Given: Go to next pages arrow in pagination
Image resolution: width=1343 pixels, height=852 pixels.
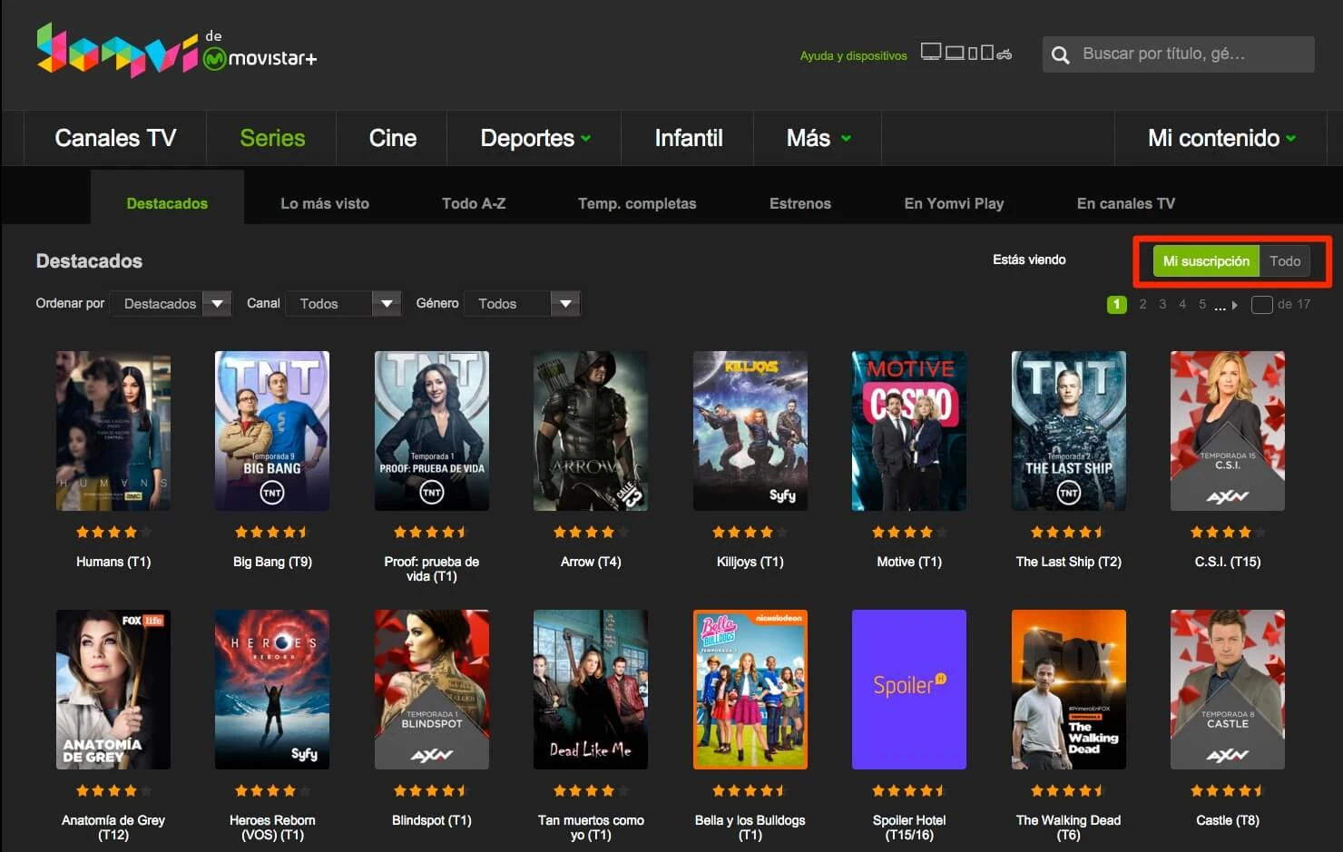Looking at the screenshot, I should [1234, 306].
